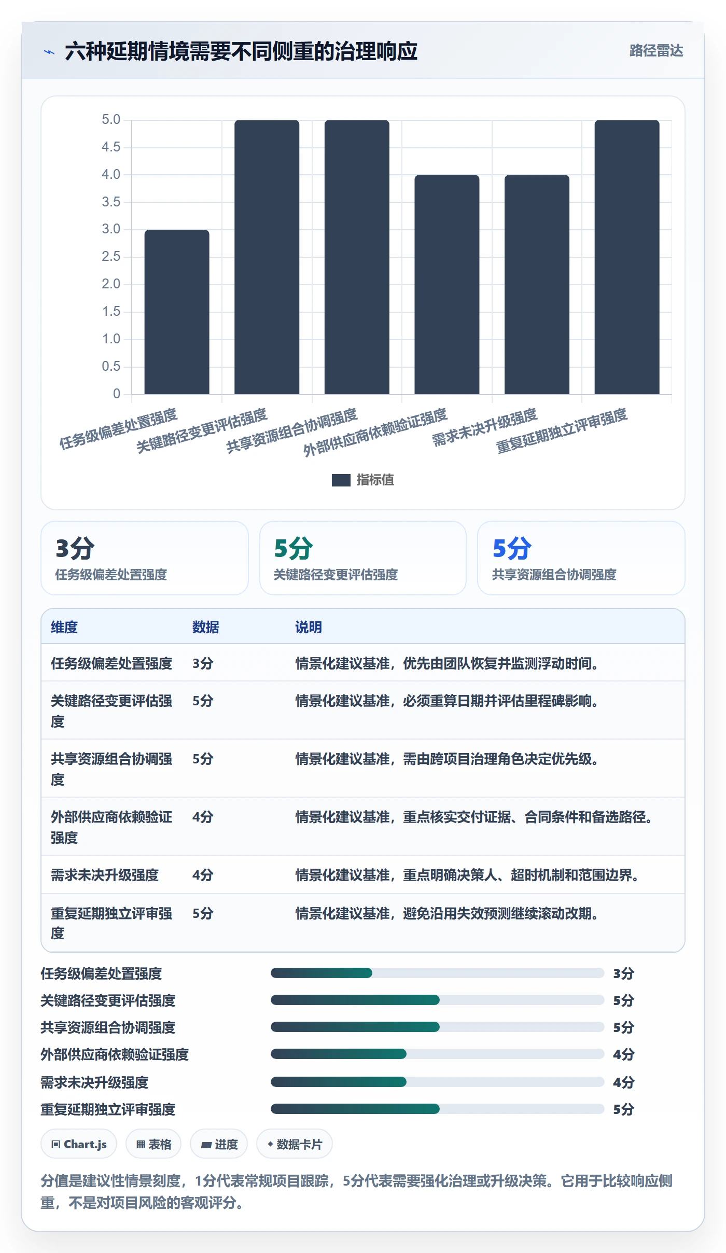Click the 说明 column header

click(x=309, y=627)
